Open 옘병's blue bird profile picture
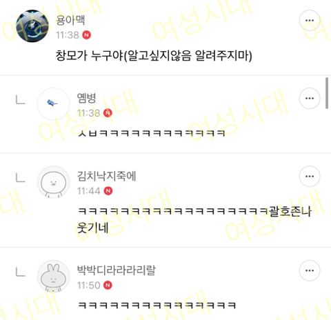Image resolution: width=331 pixels, height=320 pixels. tap(53, 104)
